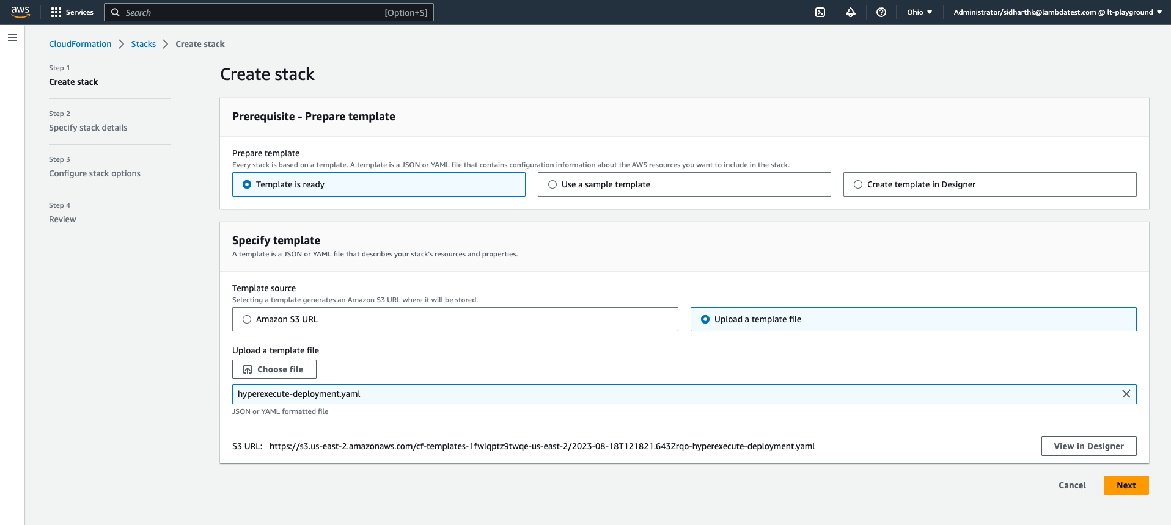Select Create template in Designer option
This screenshot has height=525, width=1171.
click(858, 184)
